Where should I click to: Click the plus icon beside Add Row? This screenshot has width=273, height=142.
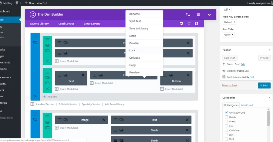tap(44, 97)
